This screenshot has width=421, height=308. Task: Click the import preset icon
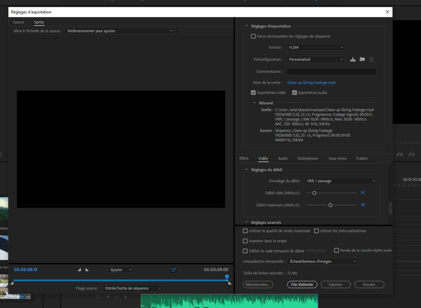tap(362, 59)
